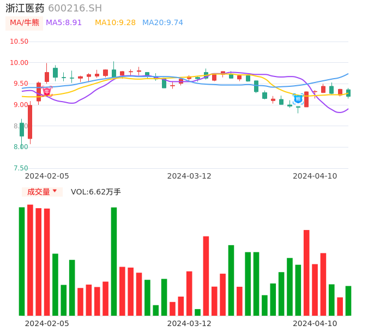Select the rightmost green volume bar

[348, 300]
